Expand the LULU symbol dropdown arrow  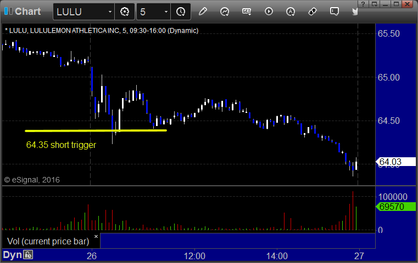click(x=110, y=12)
